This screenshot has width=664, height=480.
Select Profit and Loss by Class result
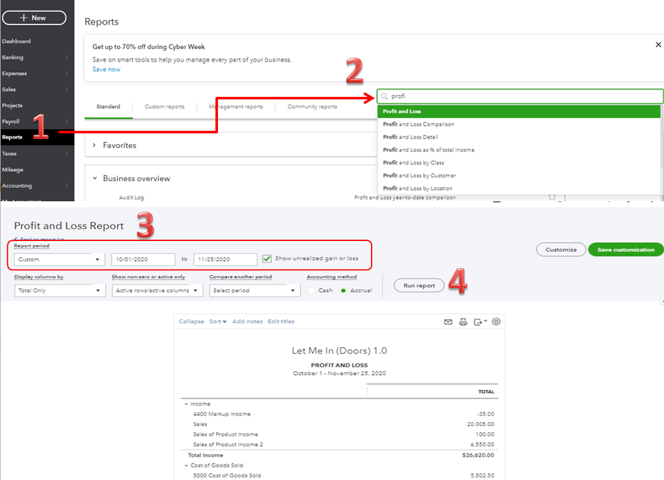click(518, 163)
